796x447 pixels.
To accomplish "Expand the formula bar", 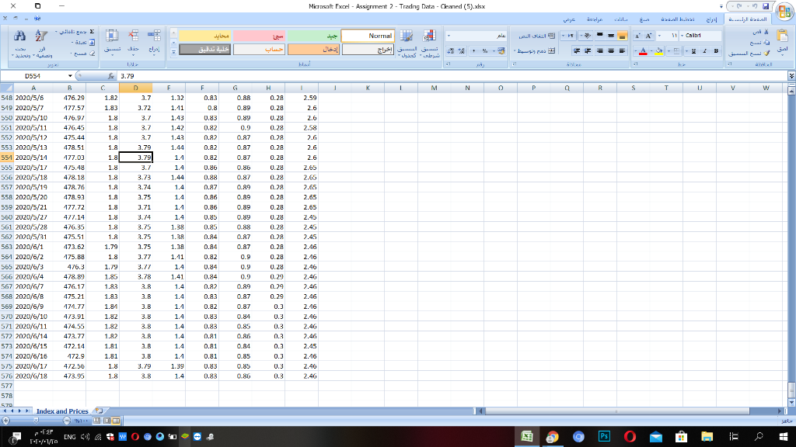I will click(791, 76).
